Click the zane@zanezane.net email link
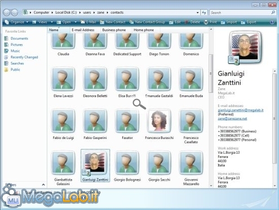279x210 pixels. tap(232, 119)
